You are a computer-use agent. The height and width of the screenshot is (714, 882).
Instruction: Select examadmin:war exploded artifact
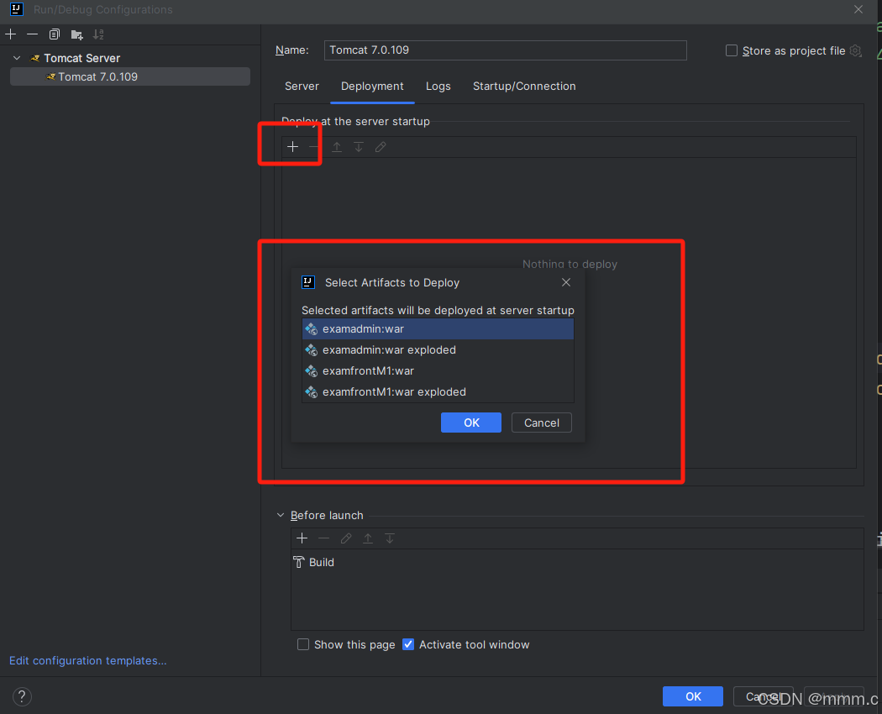coord(438,350)
